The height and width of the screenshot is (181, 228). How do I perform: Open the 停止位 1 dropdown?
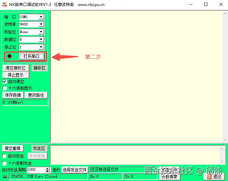[x=41, y=47]
